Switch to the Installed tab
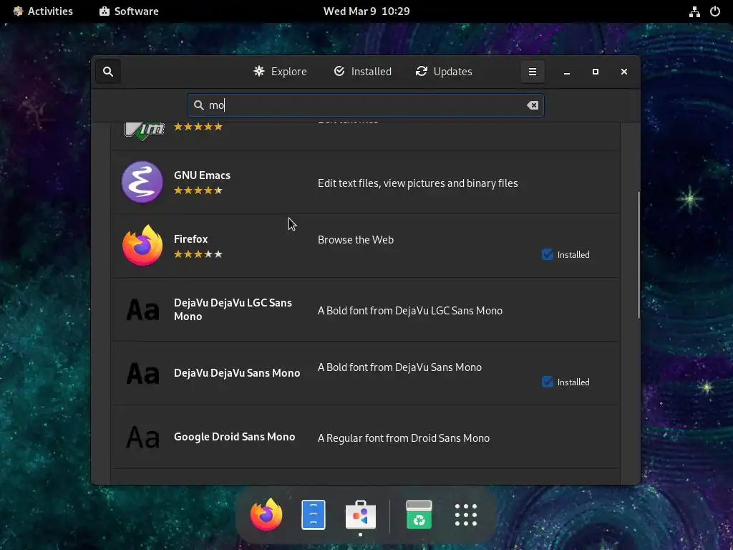Viewport: 733px width, 550px height. click(362, 72)
